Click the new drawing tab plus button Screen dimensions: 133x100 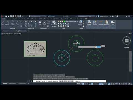(29, 31)
